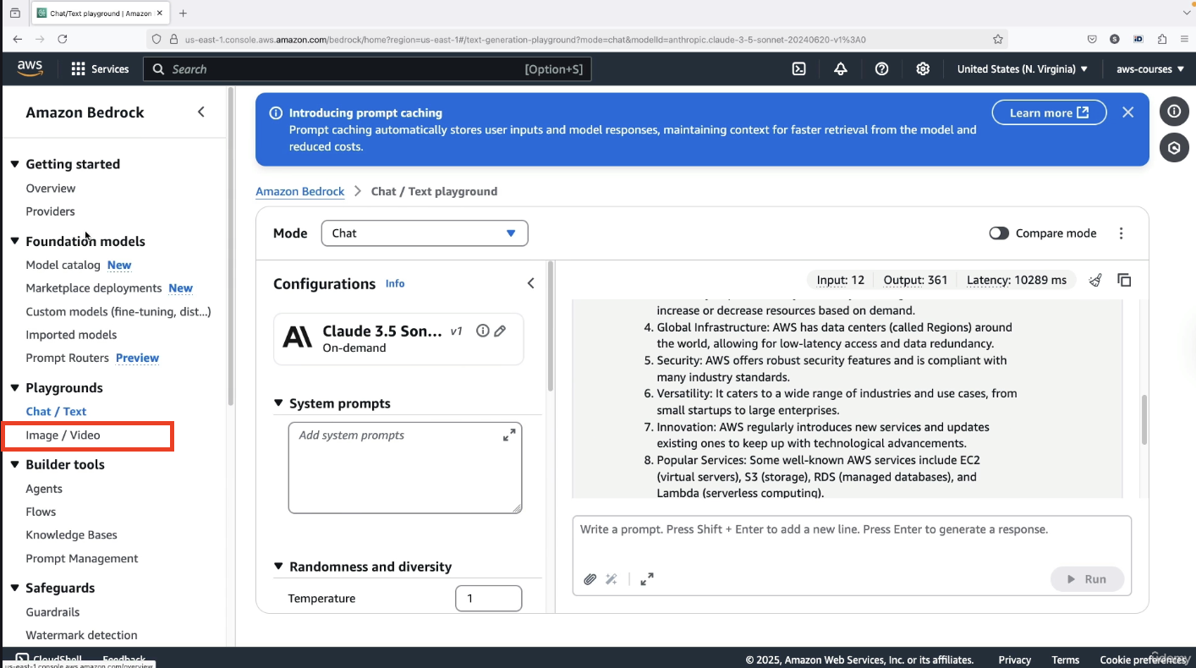Open CloudShell terminal icon in header

tap(798, 69)
